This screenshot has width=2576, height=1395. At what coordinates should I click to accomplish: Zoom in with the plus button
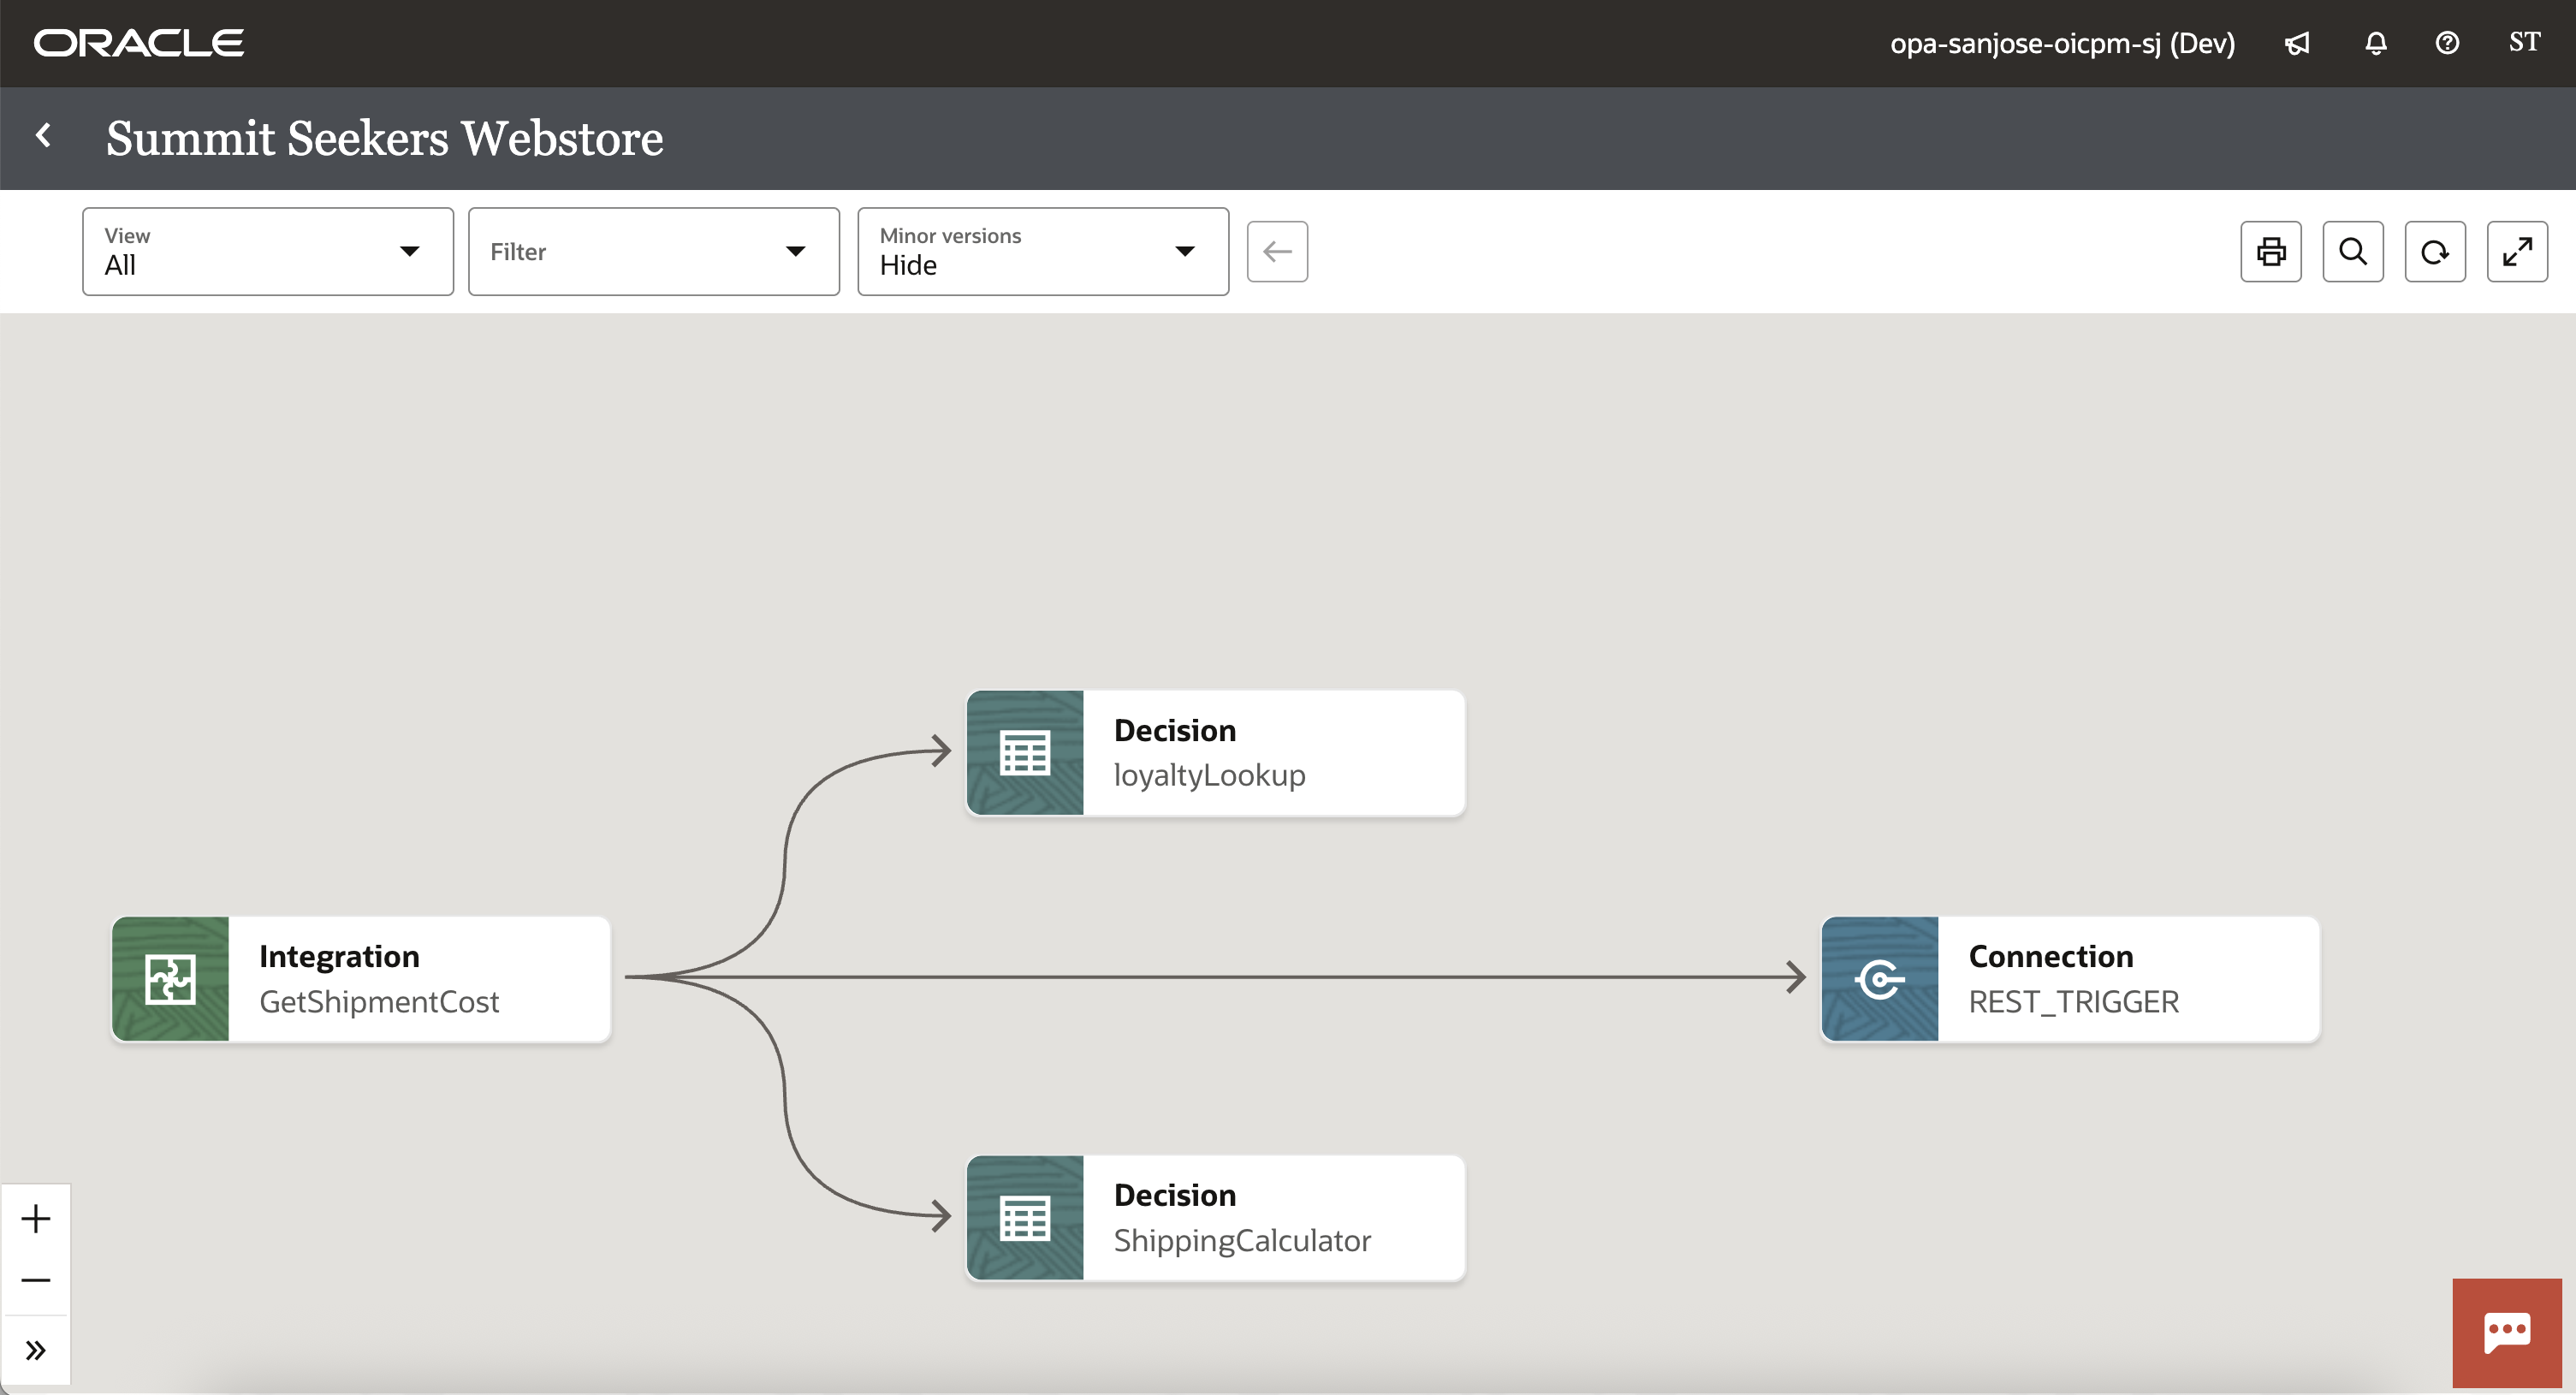(36, 1218)
